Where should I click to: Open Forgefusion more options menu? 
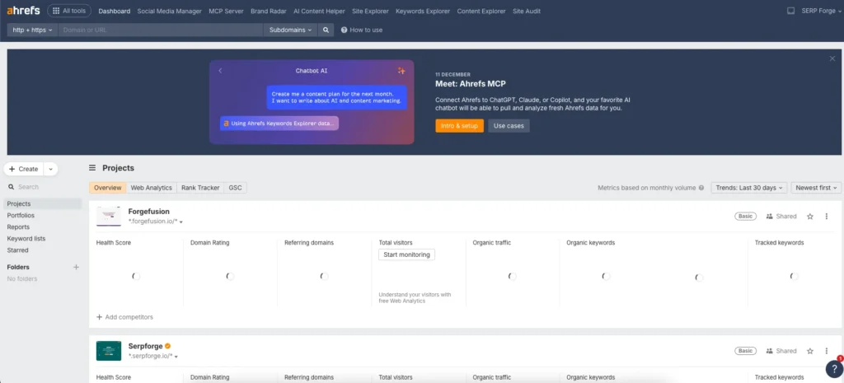point(826,217)
